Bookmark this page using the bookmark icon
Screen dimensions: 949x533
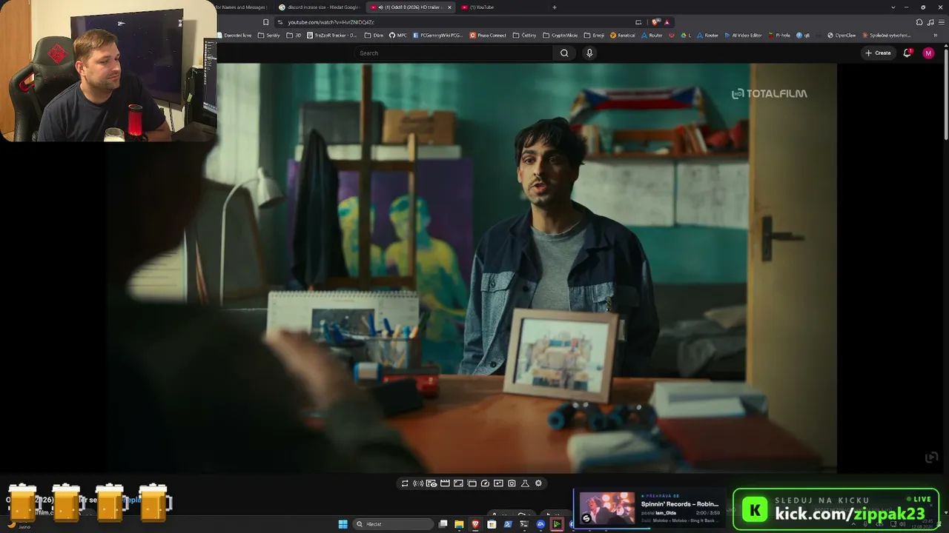(x=265, y=22)
